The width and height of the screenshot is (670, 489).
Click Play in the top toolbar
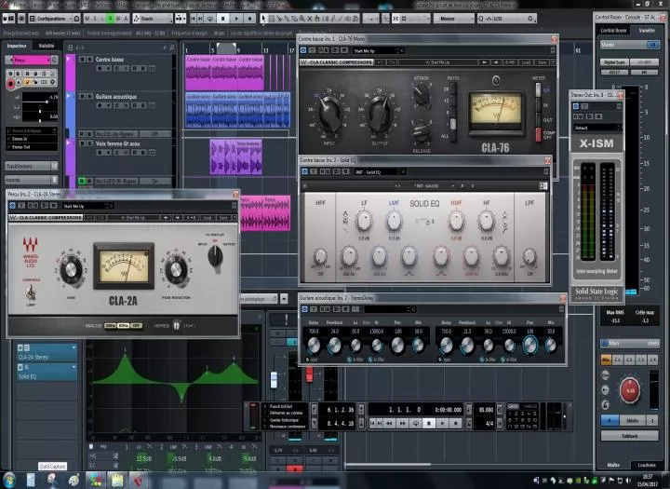pyautogui.click(x=236, y=19)
